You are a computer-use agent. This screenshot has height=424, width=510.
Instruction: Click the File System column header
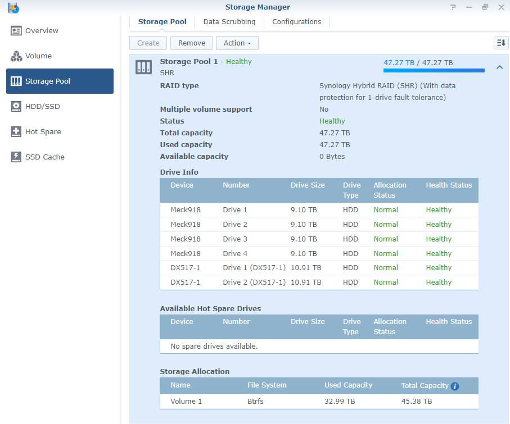coord(267,385)
